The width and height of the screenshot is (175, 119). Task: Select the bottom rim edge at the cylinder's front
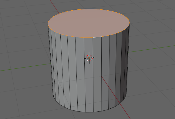pyautogui.click(x=89, y=112)
